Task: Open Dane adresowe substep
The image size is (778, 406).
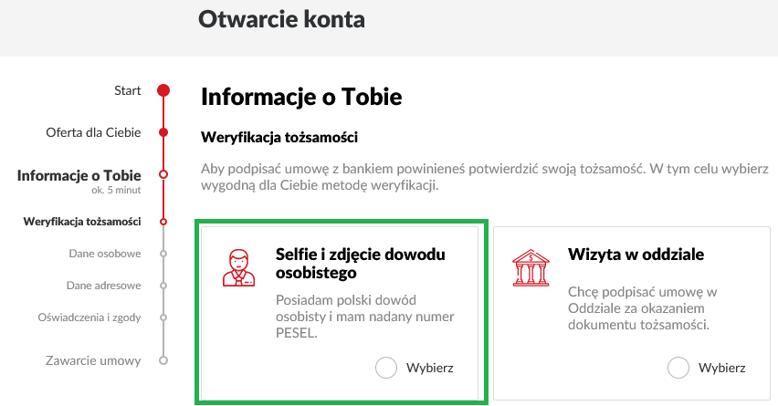Action: [103, 285]
